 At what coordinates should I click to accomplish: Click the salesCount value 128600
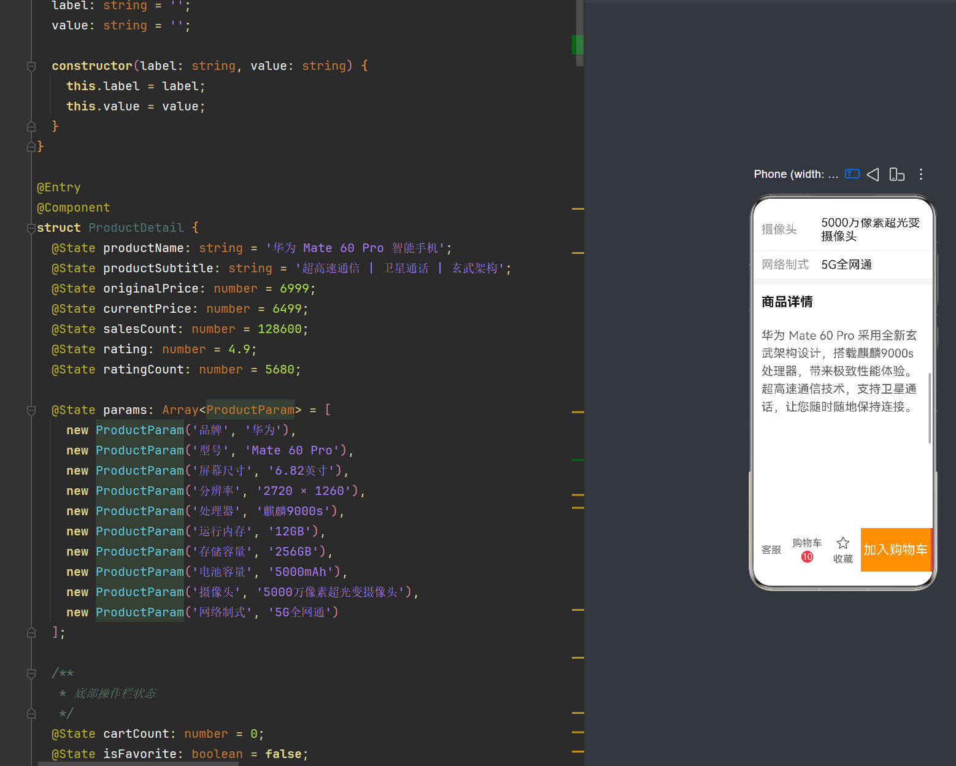point(280,329)
